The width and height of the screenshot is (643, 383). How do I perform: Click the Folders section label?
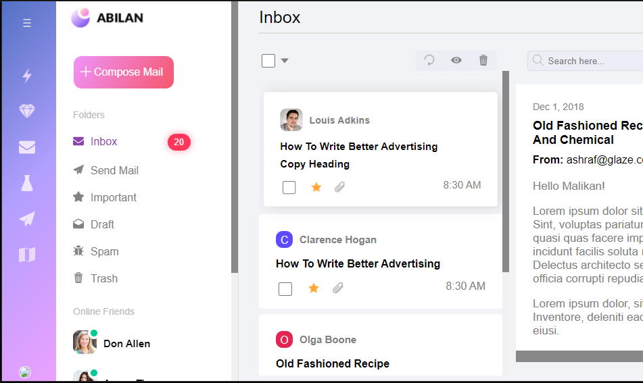(89, 115)
